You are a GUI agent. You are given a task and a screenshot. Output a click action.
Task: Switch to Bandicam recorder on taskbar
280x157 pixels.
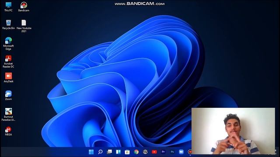tap(189, 152)
